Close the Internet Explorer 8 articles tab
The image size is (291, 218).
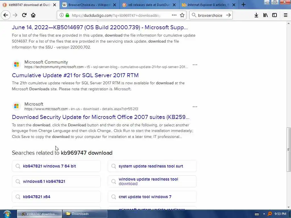click(234, 5)
